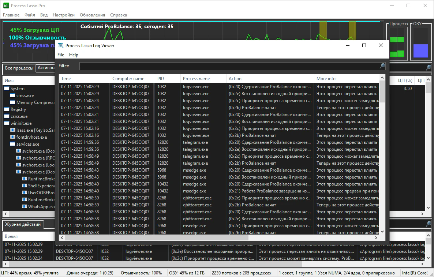Click the csrss.exe process icon
Viewport: 434px width, 277px height.
coord(7,116)
